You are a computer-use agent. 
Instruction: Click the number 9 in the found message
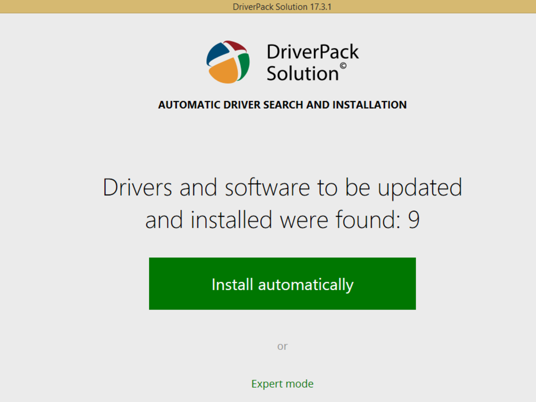[x=413, y=219]
